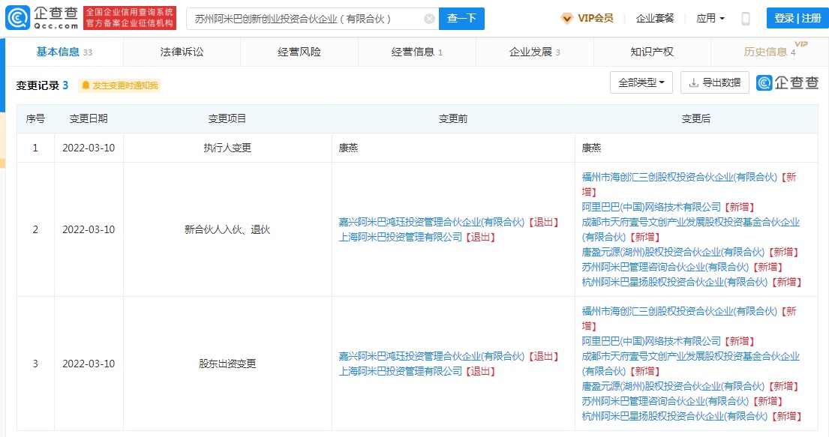Click the 导出数据 export button
Viewport: 829px width, 437px height.
coord(714,82)
